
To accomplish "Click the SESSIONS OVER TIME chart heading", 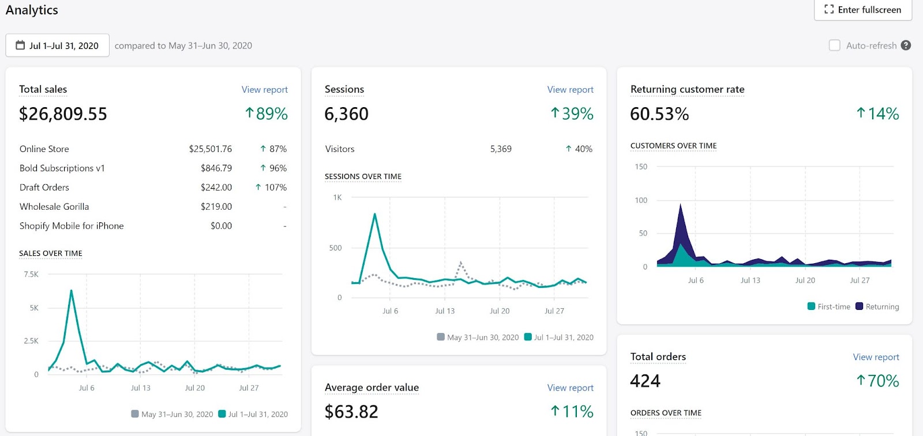I will 363,176.
